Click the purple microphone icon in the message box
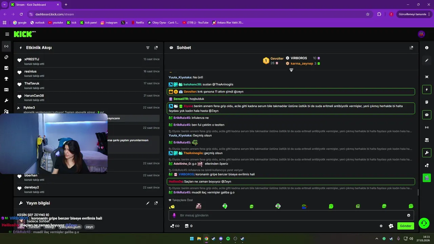The image size is (434, 244). 174,215
